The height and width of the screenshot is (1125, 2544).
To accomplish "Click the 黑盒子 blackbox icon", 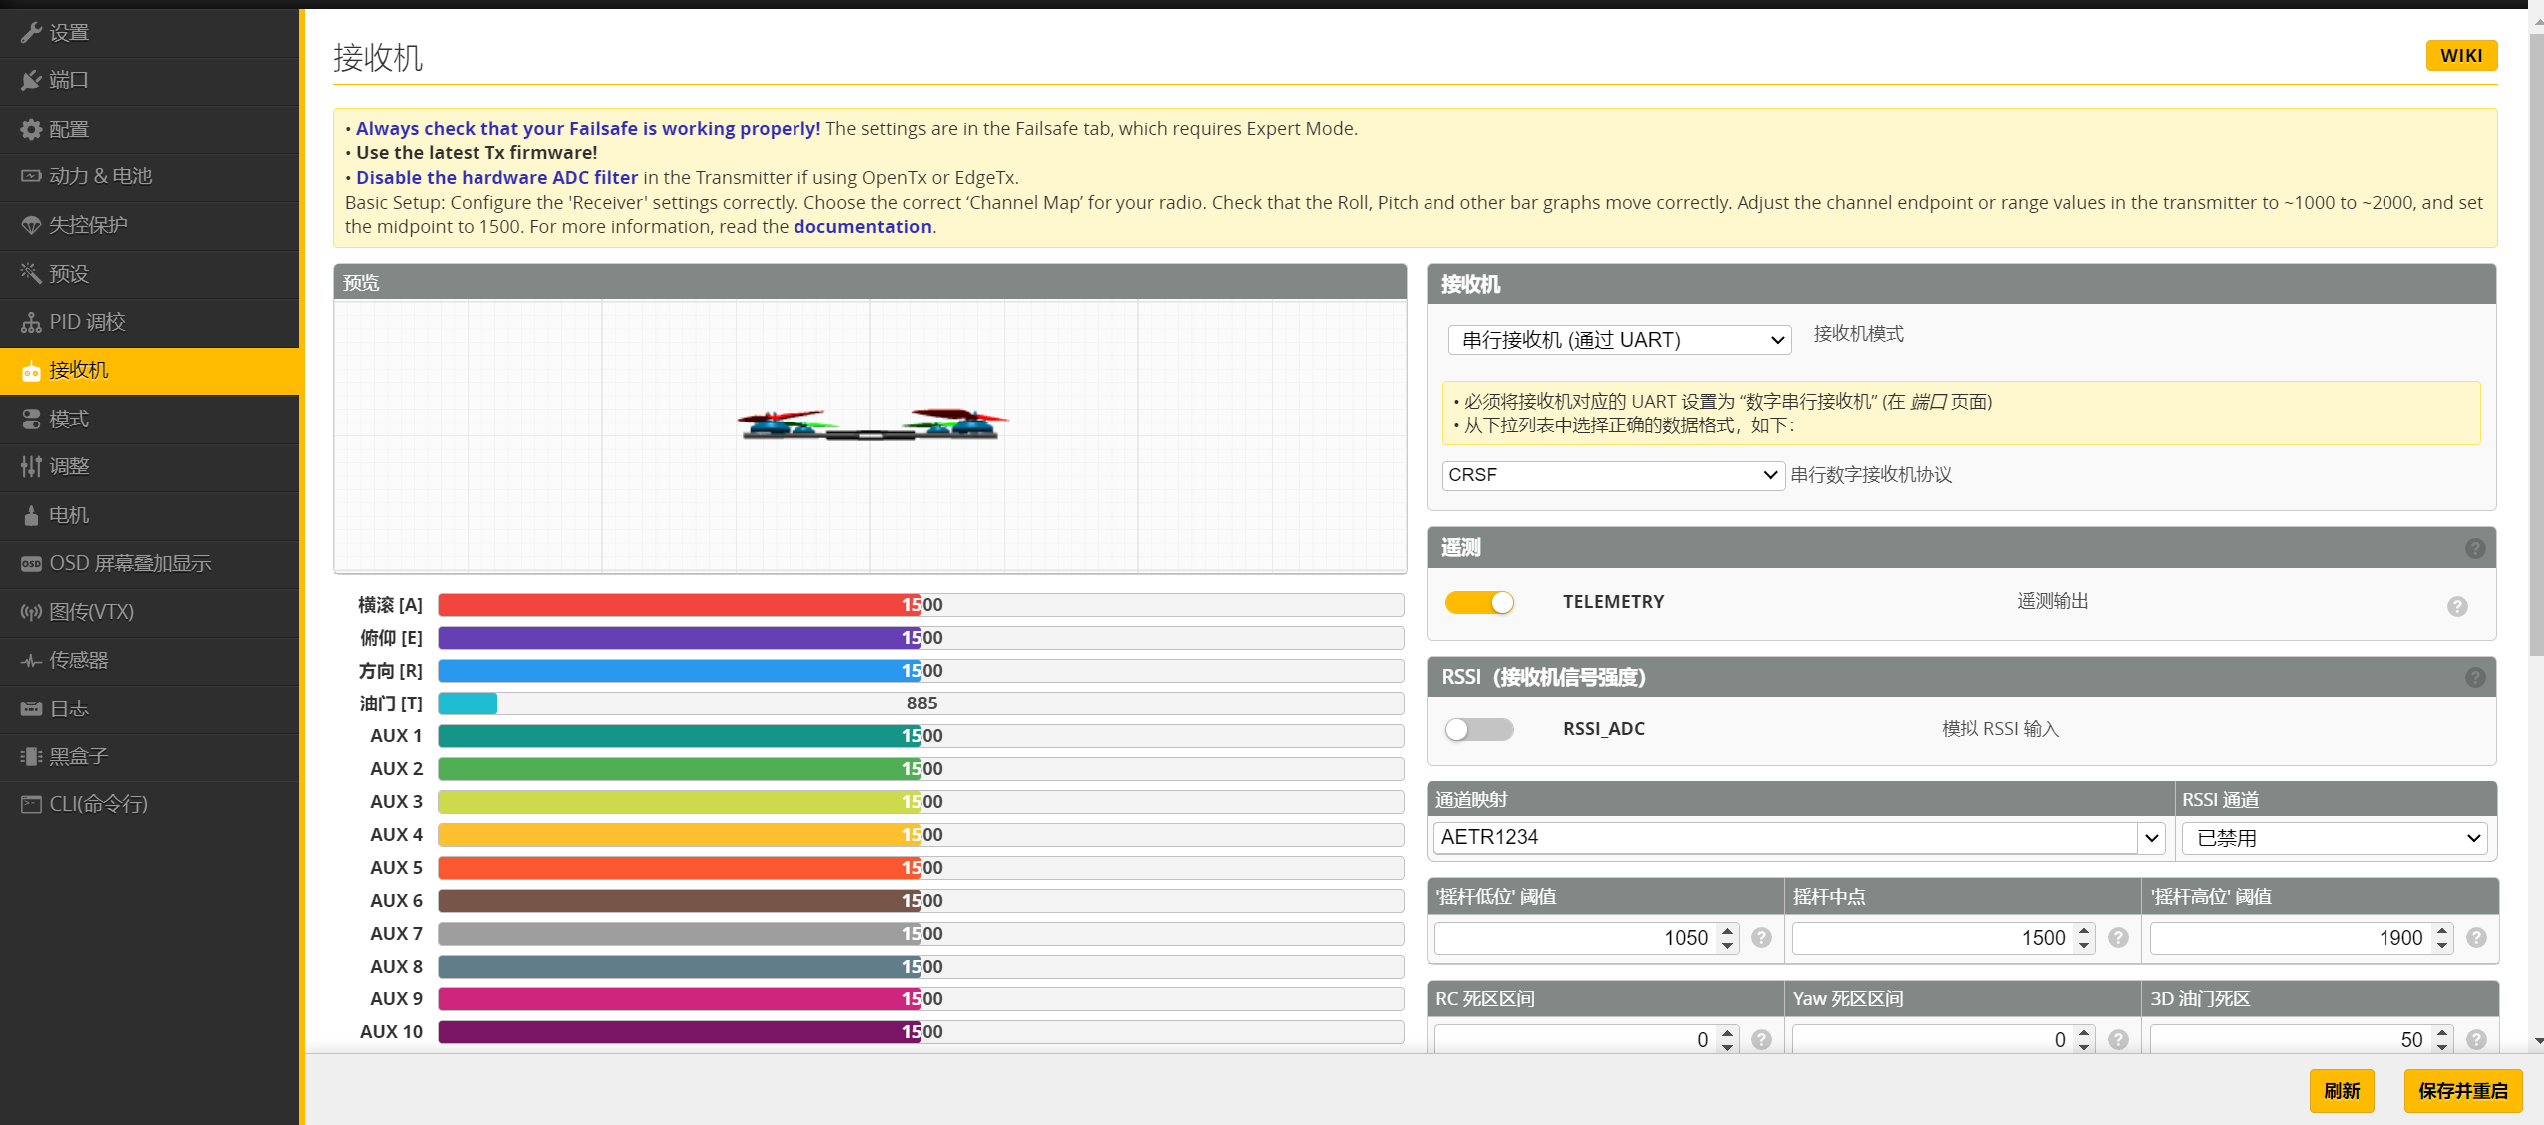I will tap(31, 756).
